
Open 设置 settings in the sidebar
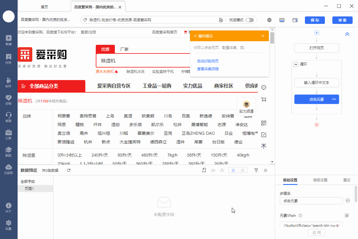pyautogui.click(x=8, y=225)
